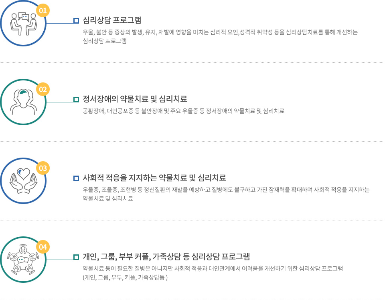Click the yellow 01 number badge
385x300 pixels.
point(43,10)
